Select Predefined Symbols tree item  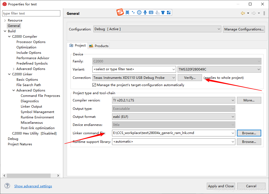pyautogui.click(x=32, y=64)
